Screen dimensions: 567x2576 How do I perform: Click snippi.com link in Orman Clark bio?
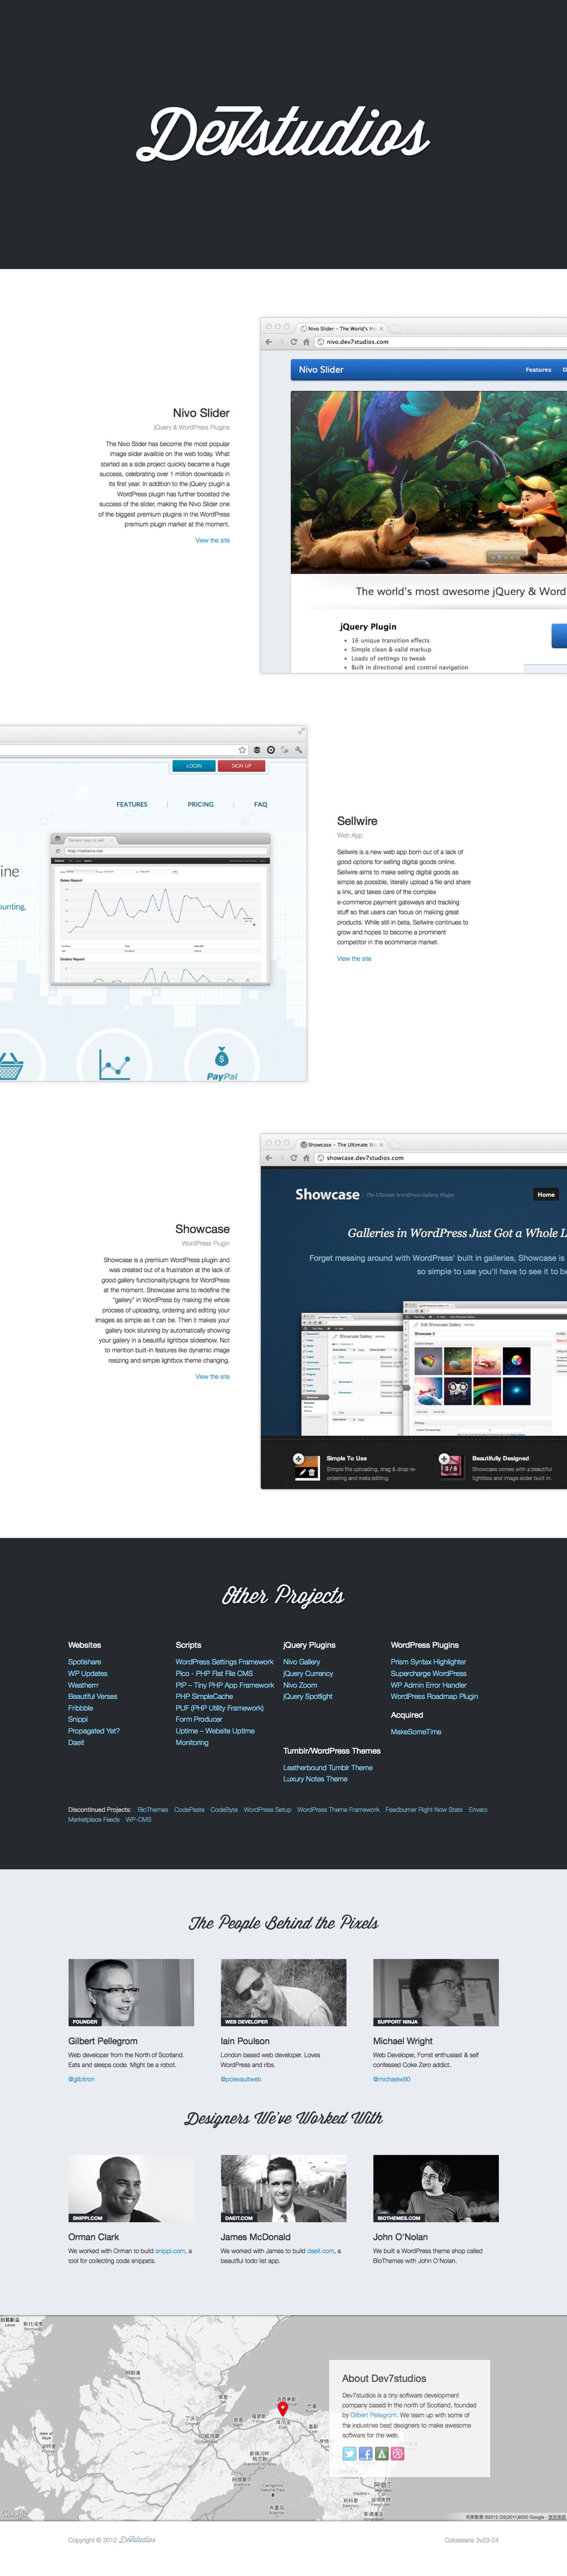[x=170, y=2251]
